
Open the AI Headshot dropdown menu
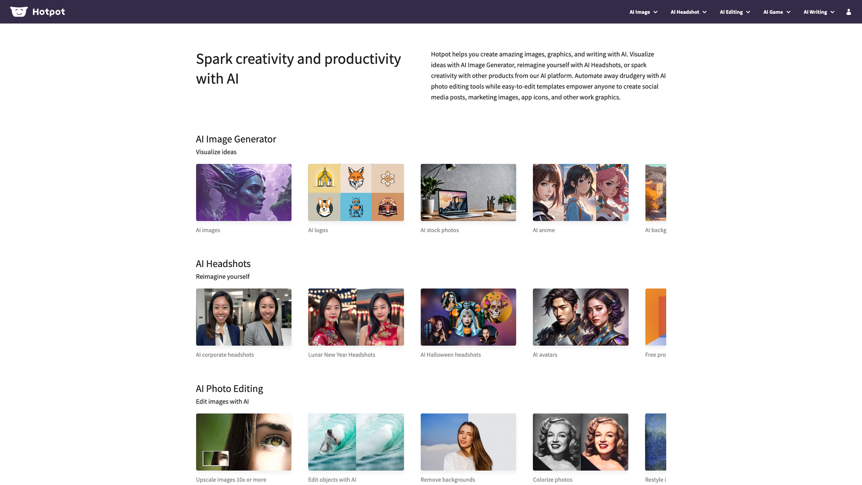[689, 12]
